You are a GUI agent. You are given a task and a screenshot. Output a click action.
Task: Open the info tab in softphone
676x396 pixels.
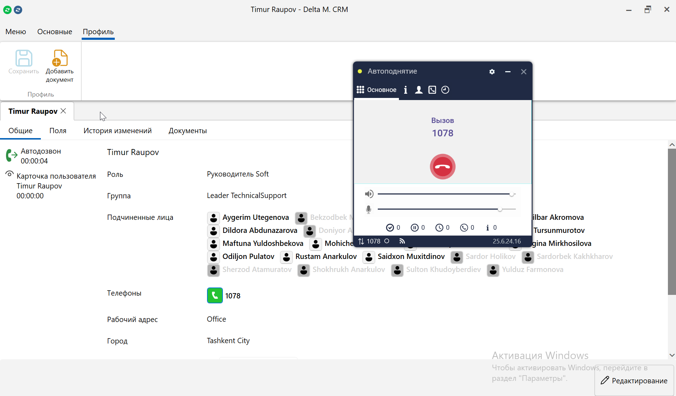click(x=406, y=90)
